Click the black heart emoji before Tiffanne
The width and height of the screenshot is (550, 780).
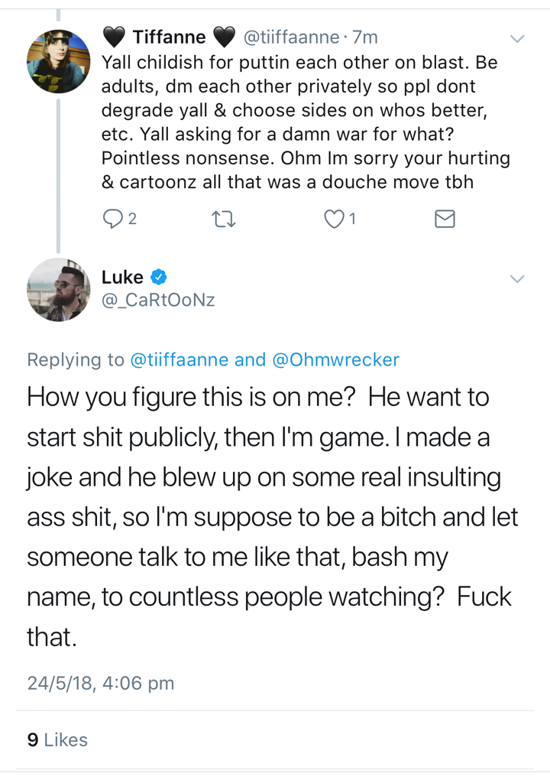tap(115, 37)
